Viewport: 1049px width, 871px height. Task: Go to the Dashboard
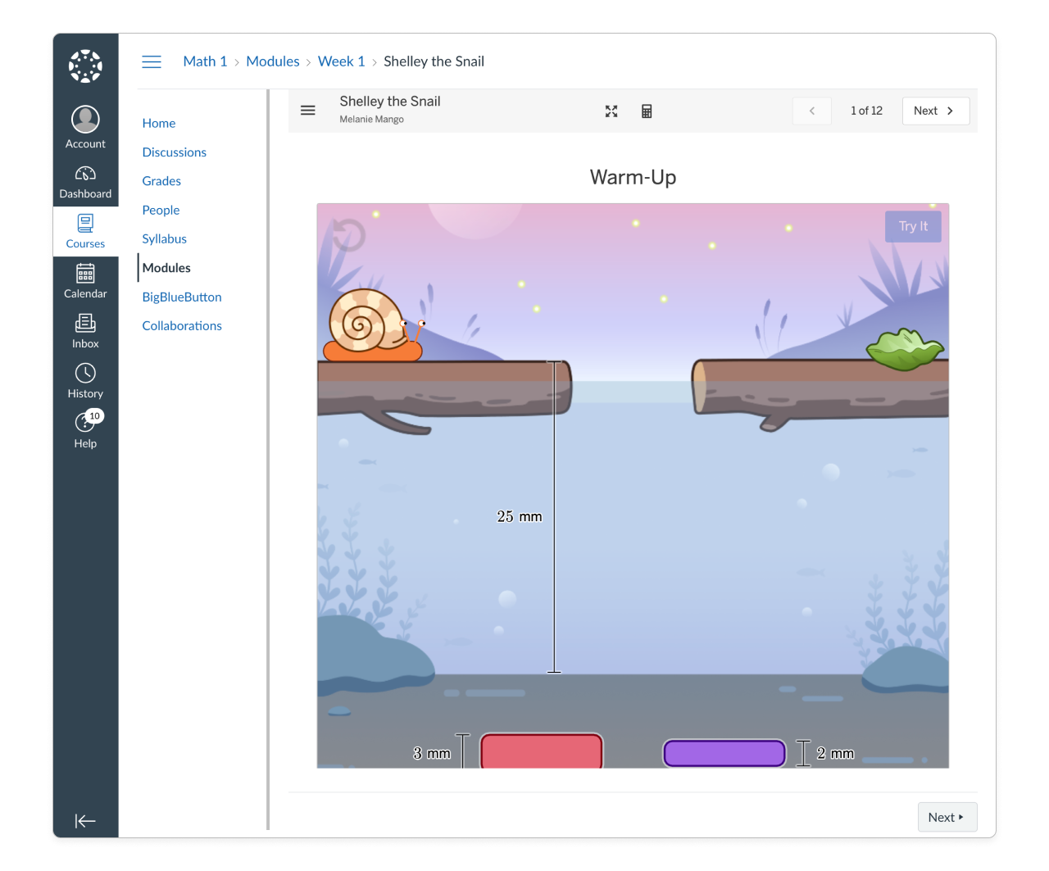85,182
